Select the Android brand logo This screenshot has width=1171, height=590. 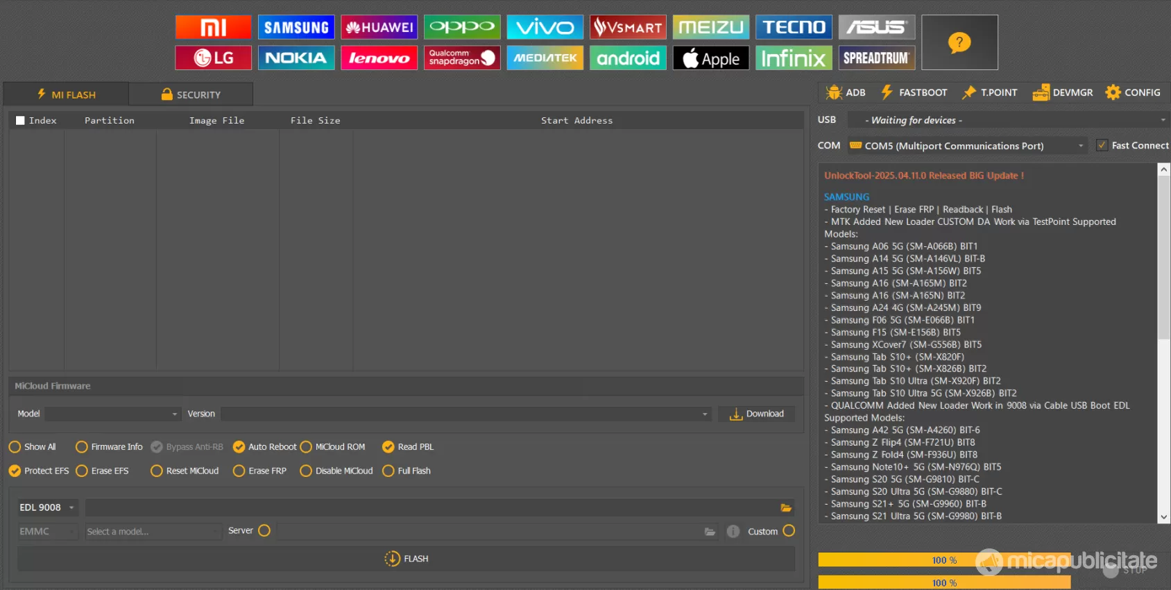tap(628, 58)
